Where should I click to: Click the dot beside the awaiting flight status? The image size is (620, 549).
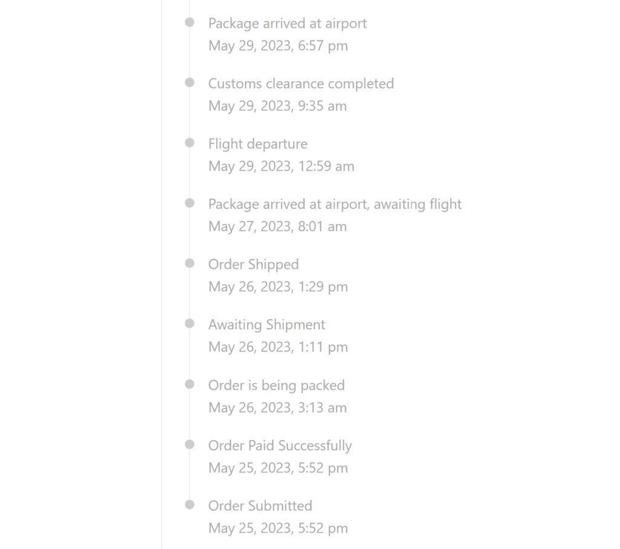tap(190, 203)
